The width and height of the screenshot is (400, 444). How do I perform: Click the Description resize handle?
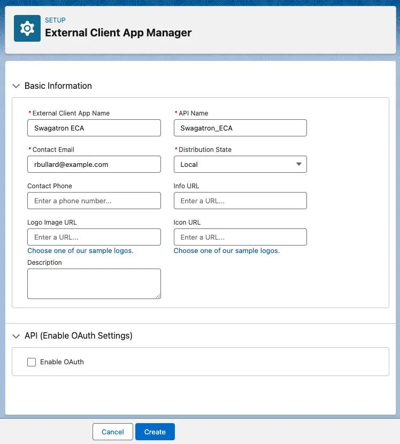158,296
